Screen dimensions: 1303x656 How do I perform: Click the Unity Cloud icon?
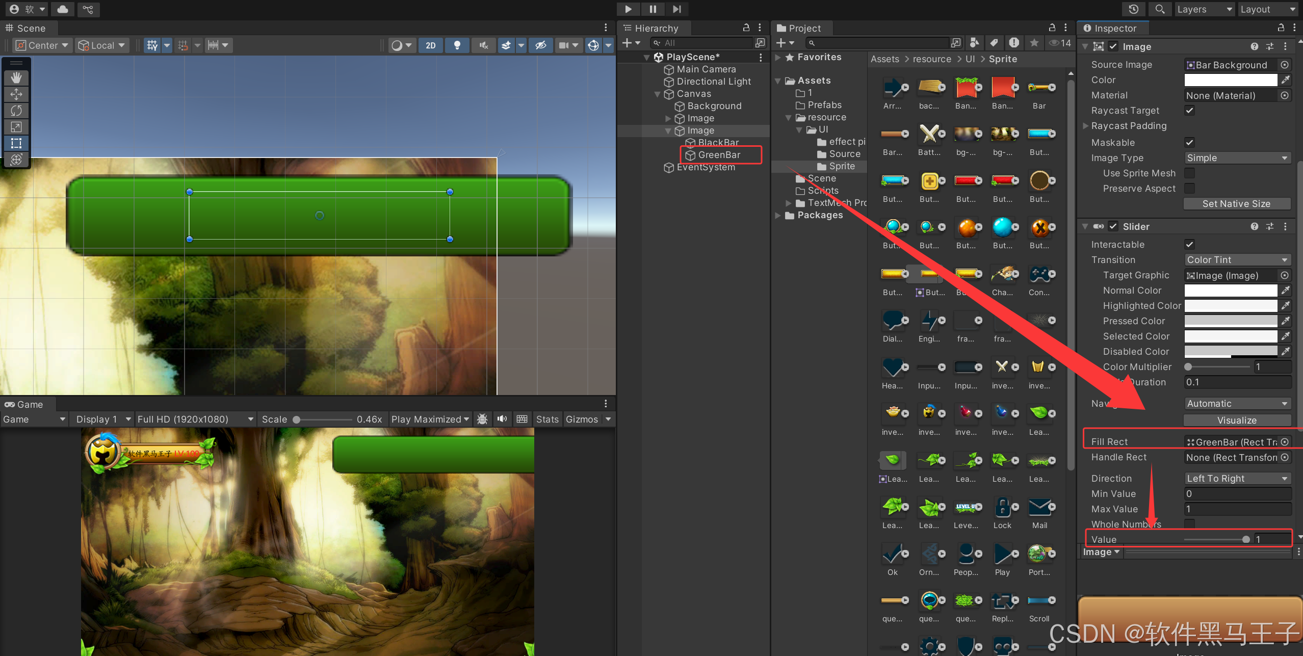pos(63,9)
